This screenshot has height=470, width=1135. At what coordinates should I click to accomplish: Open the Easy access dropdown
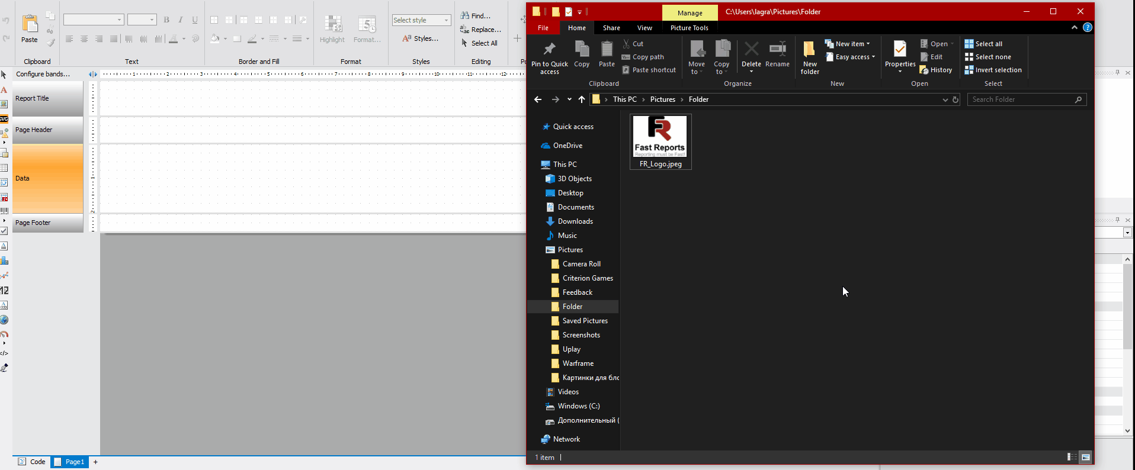click(x=850, y=57)
